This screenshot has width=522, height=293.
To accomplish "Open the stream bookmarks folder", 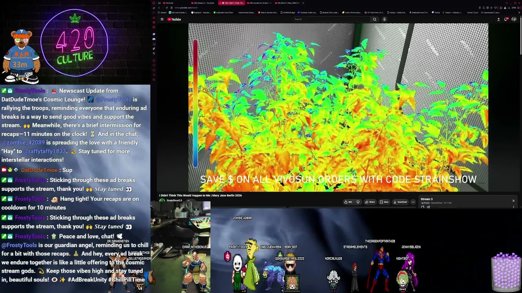I will point(162,13).
